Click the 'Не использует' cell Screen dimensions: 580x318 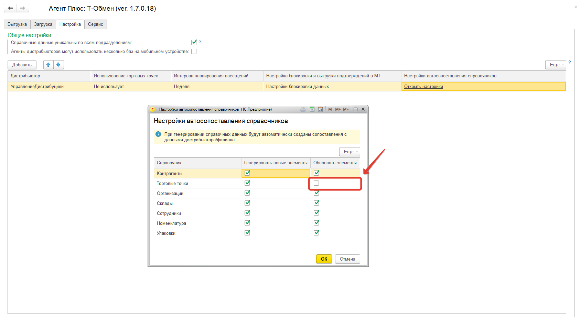click(x=131, y=86)
